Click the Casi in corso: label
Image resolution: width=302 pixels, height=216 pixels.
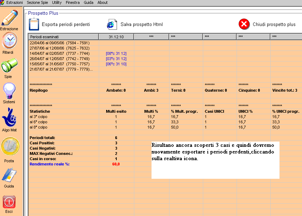tap(43, 159)
